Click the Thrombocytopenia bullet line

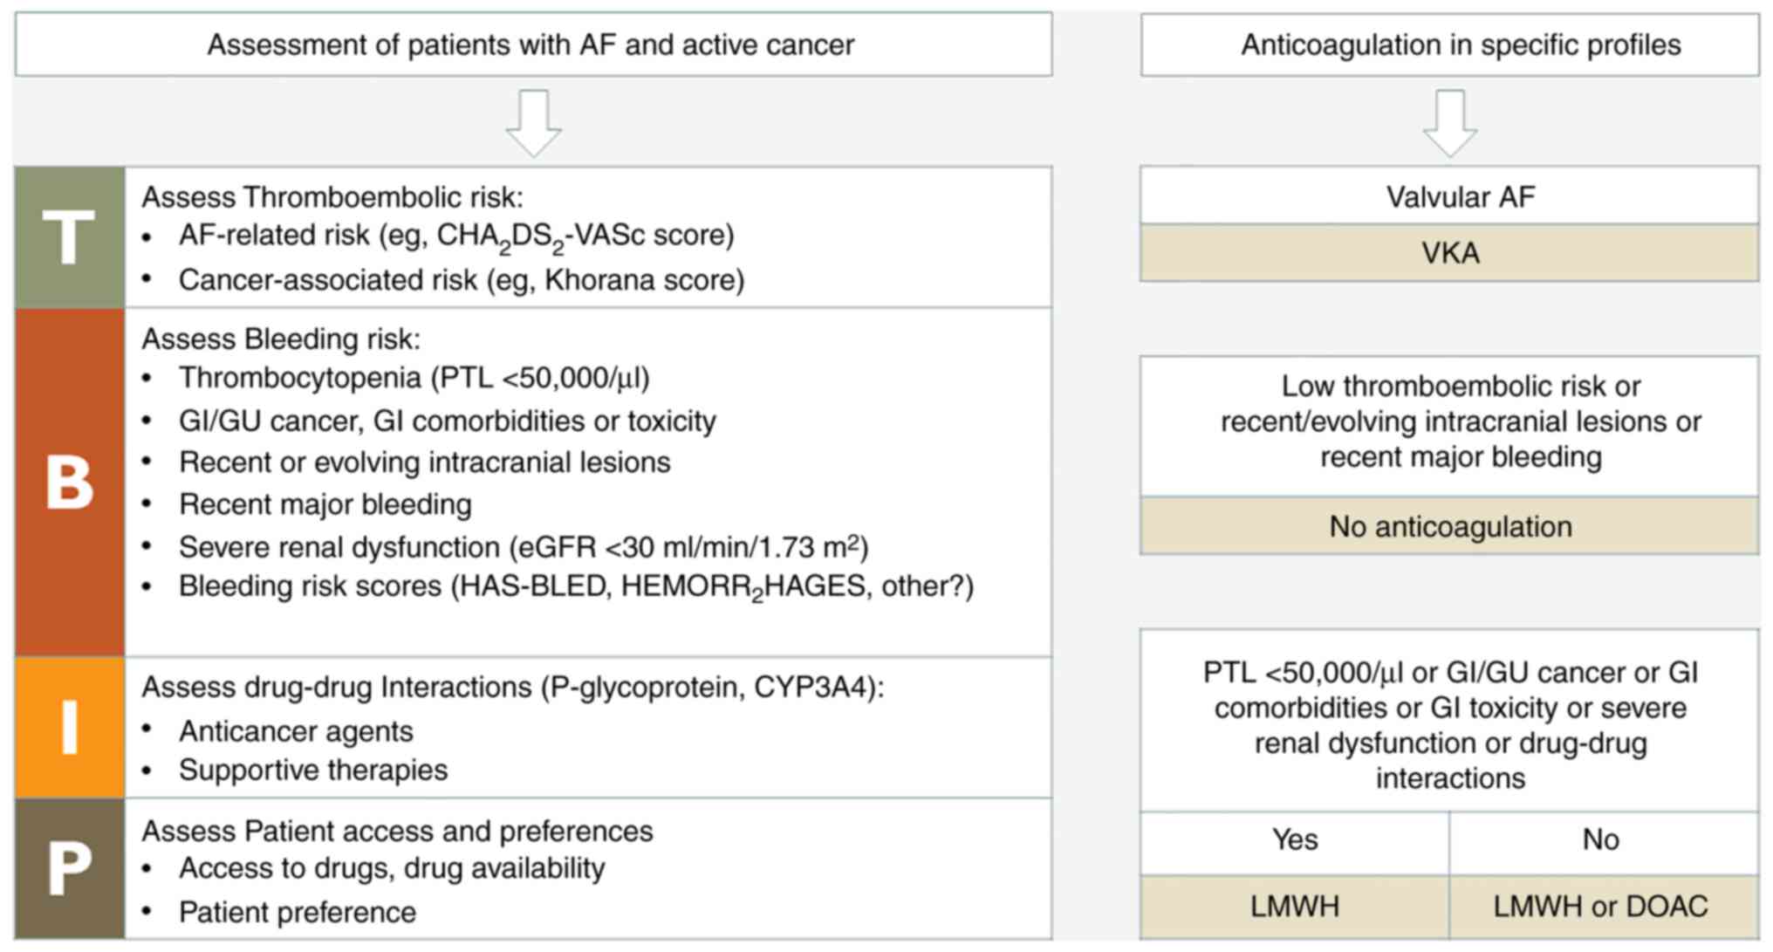(x=414, y=378)
